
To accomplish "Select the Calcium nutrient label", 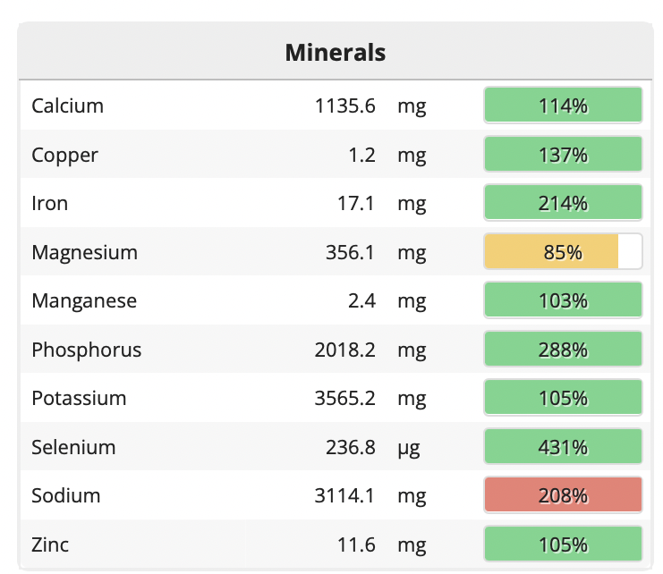I will click(68, 106).
